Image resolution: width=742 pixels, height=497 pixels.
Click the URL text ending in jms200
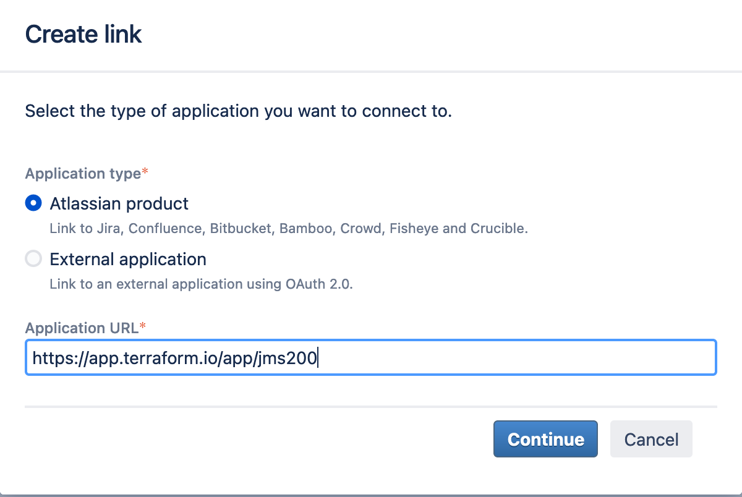coord(173,357)
